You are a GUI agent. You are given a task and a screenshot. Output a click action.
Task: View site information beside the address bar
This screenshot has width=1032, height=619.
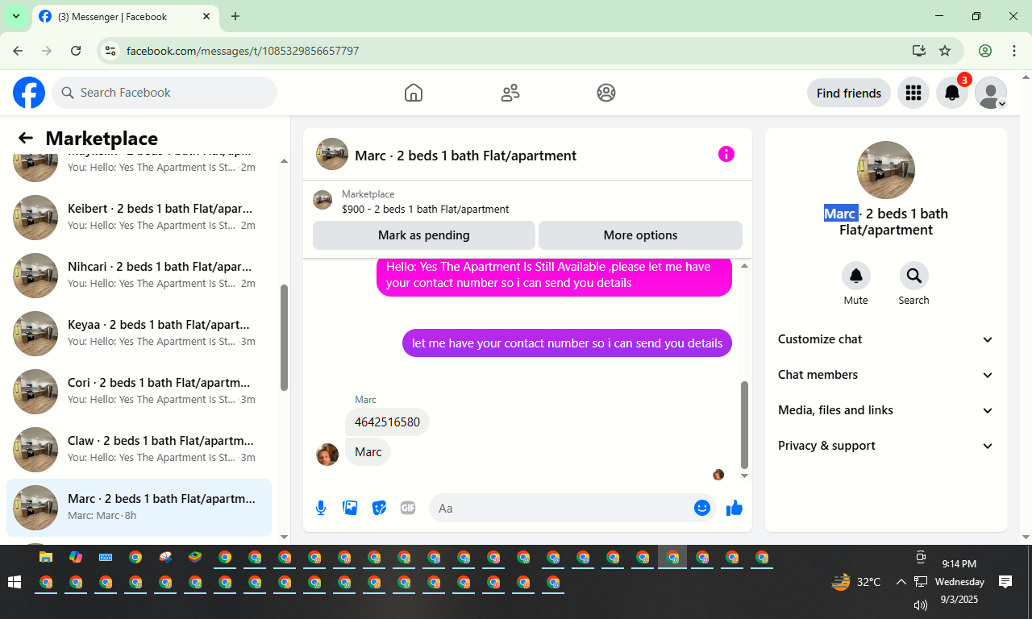[111, 51]
